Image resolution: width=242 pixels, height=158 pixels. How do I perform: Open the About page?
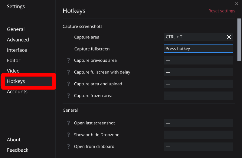click(x=14, y=140)
